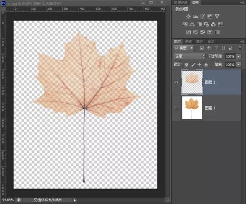This screenshot has width=246, height=204.
Task: Toggle the layer filter switch
Action: click(x=240, y=48)
